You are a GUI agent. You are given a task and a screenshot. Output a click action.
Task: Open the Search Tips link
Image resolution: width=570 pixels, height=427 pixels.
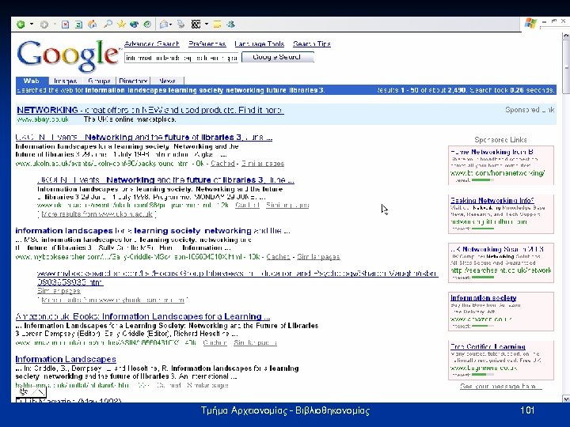[x=312, y=44]
